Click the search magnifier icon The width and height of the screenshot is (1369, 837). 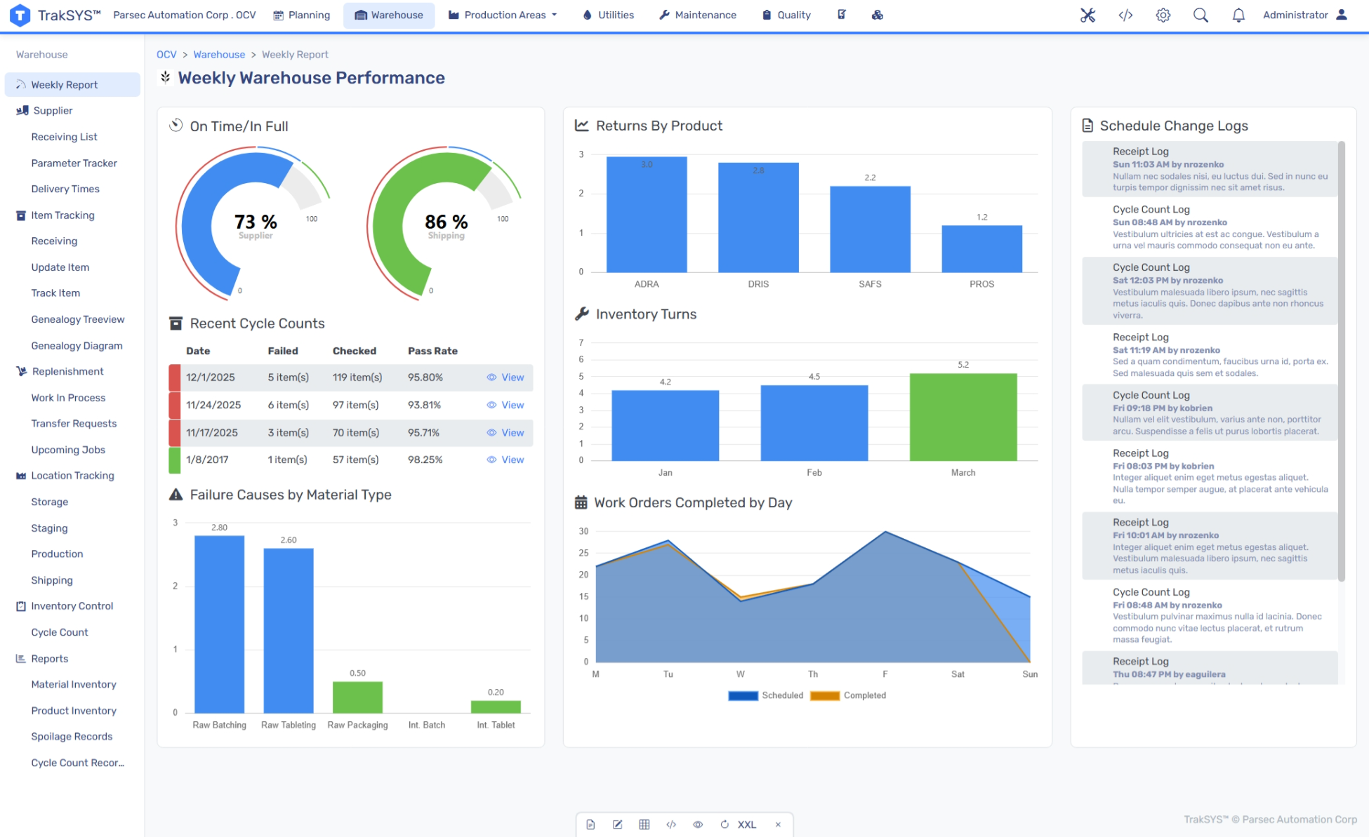pyautogui.click(x=1201, y=15)
